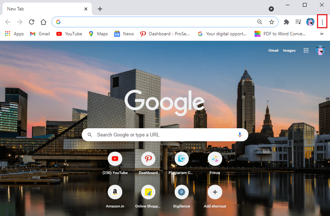Open the Amazon.in shortcut tile
Viewport: 330px width, 216px height.
pos(115,197)
